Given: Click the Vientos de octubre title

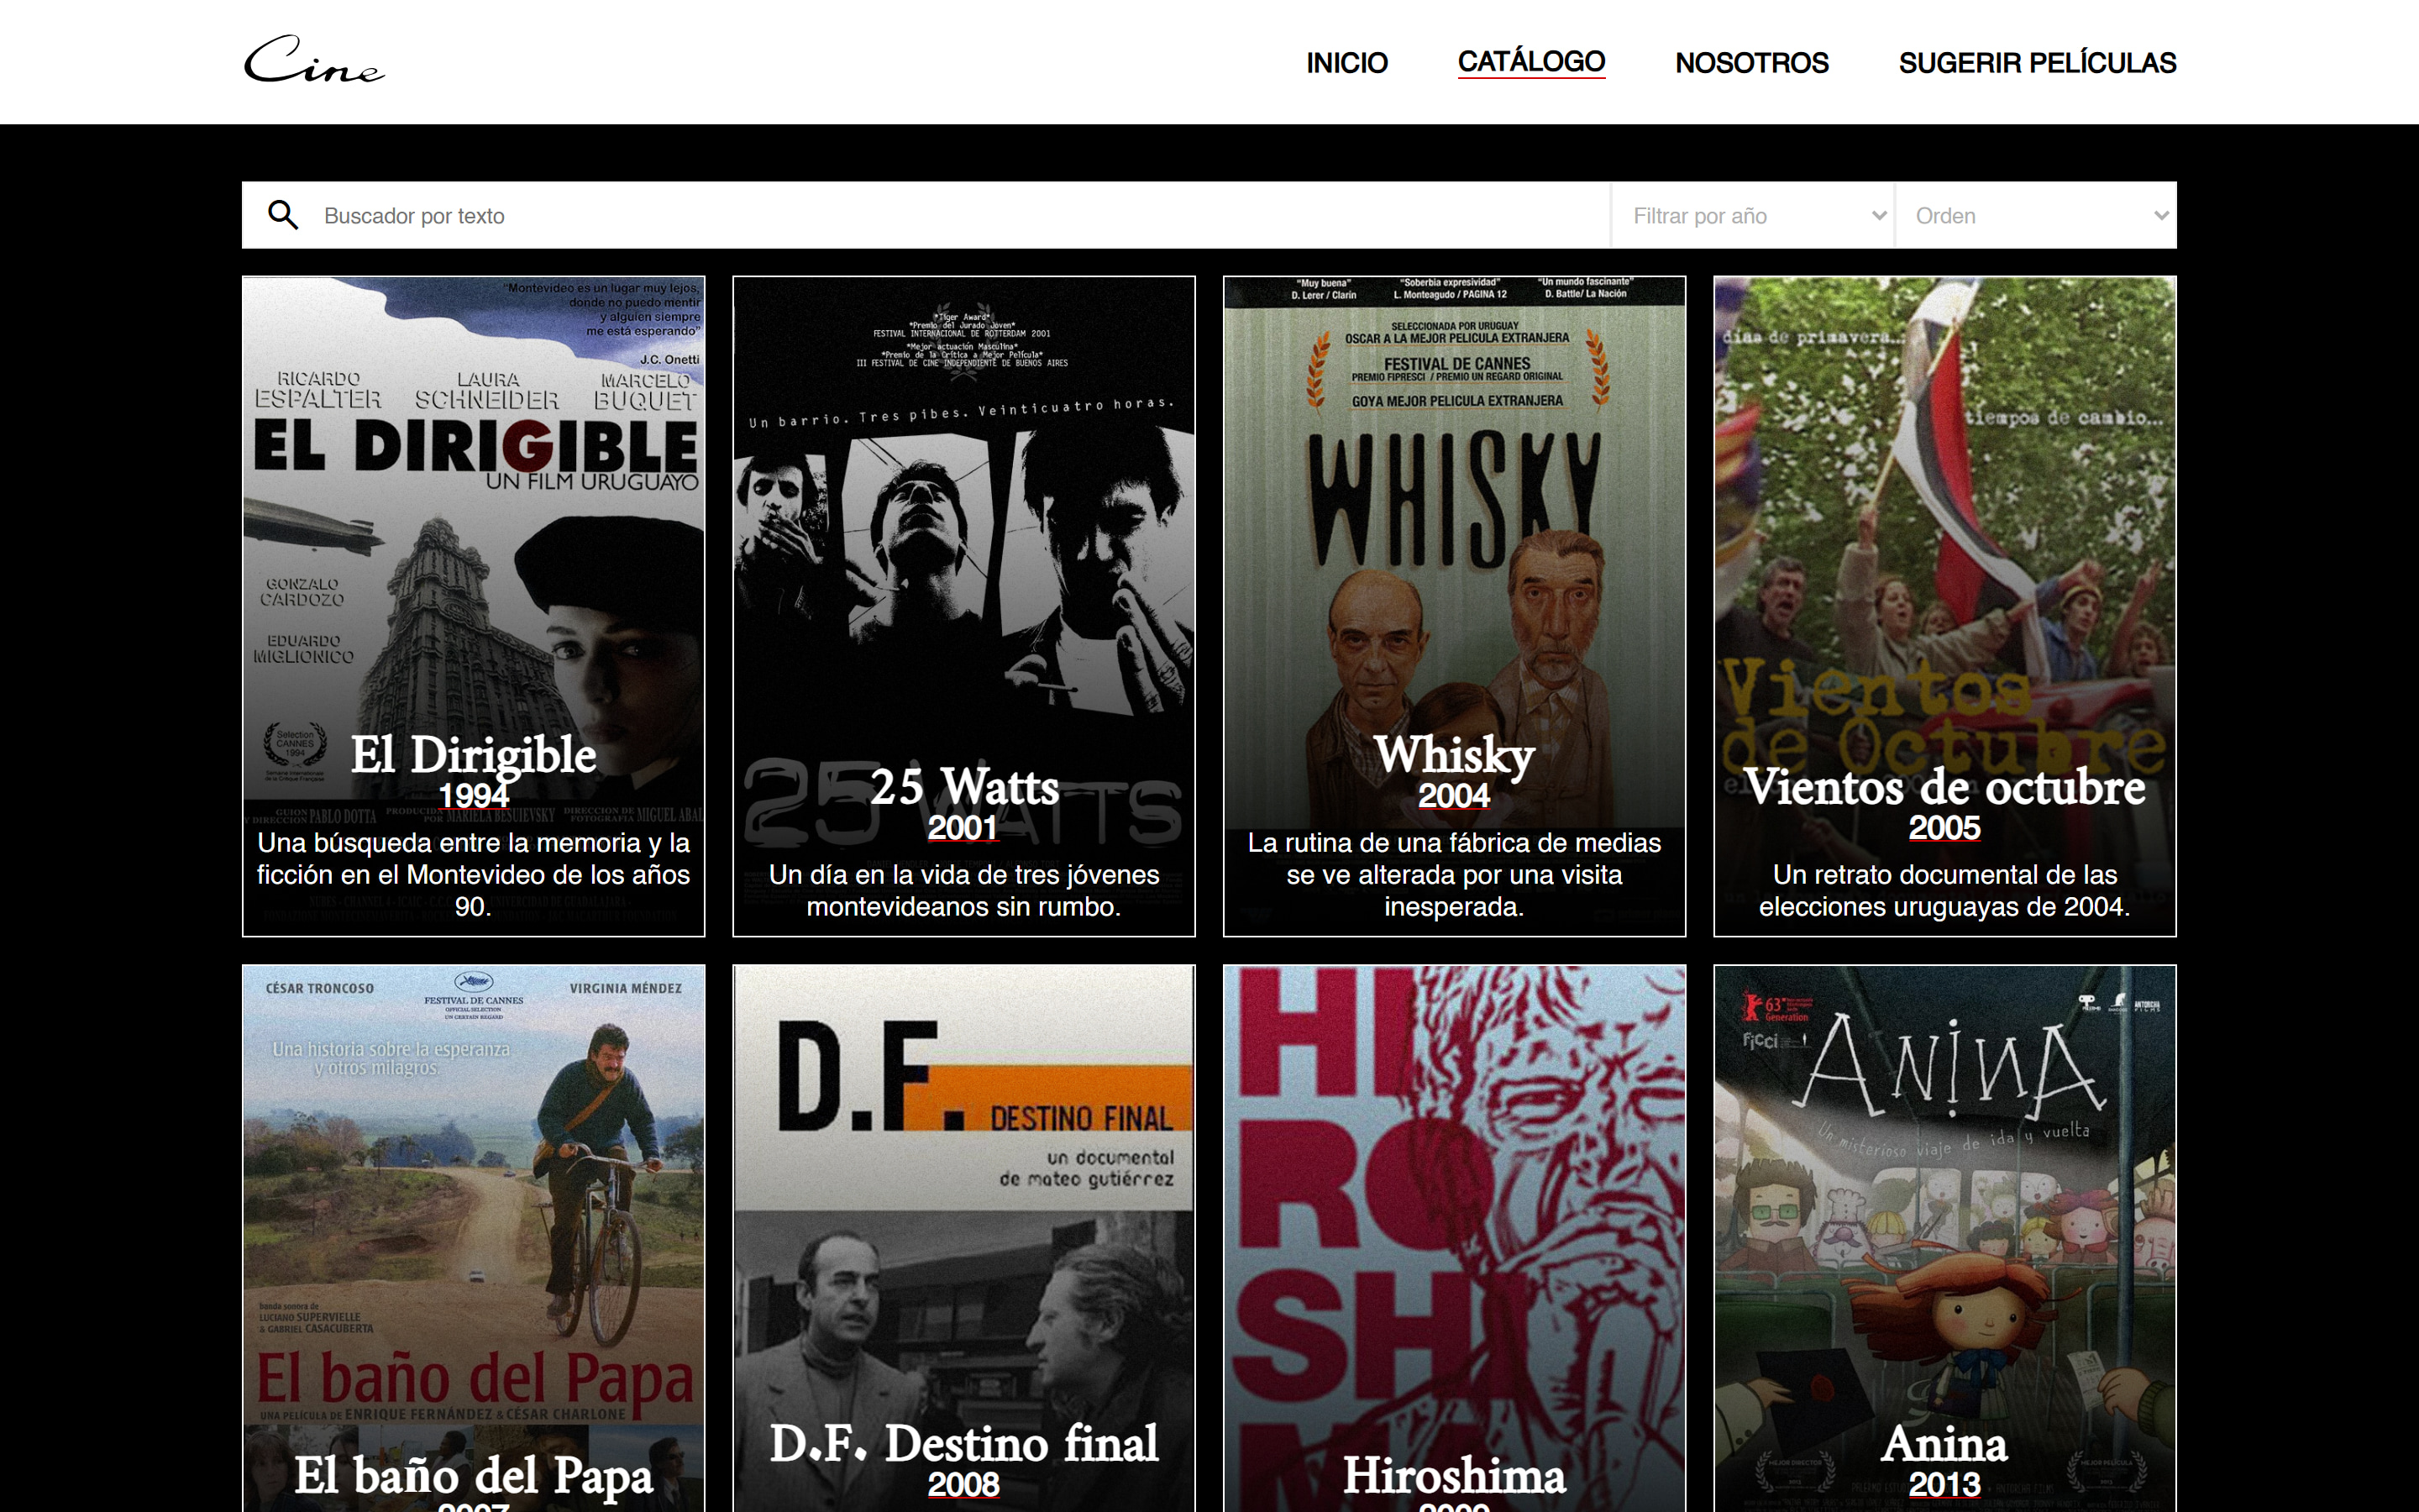Looking at the screenshot, I should tap(1945, 787).
